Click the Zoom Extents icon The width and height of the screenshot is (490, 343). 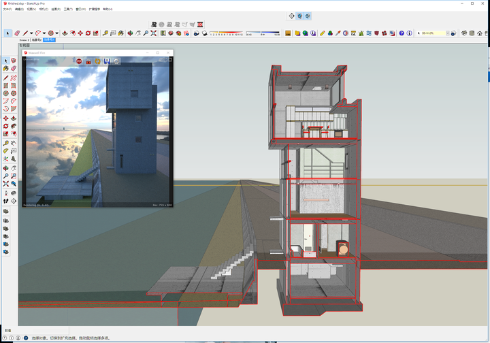[x=154, y=33]
